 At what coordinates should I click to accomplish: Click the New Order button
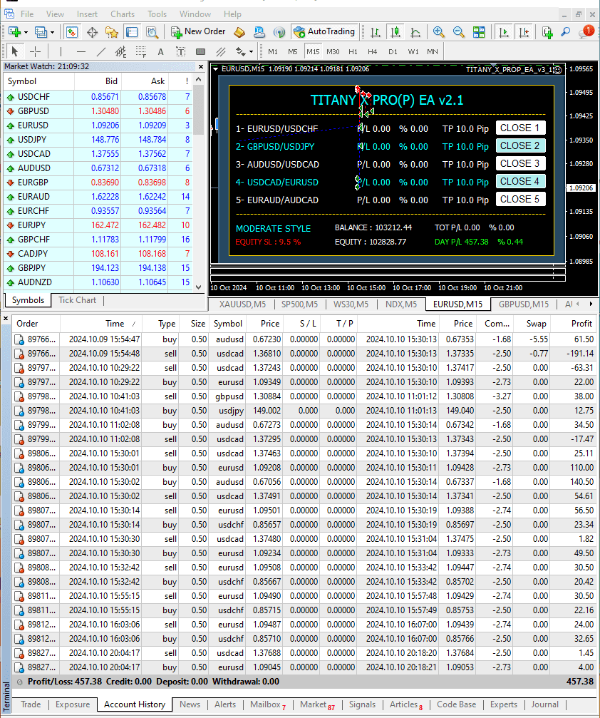(x=198, y=31)
